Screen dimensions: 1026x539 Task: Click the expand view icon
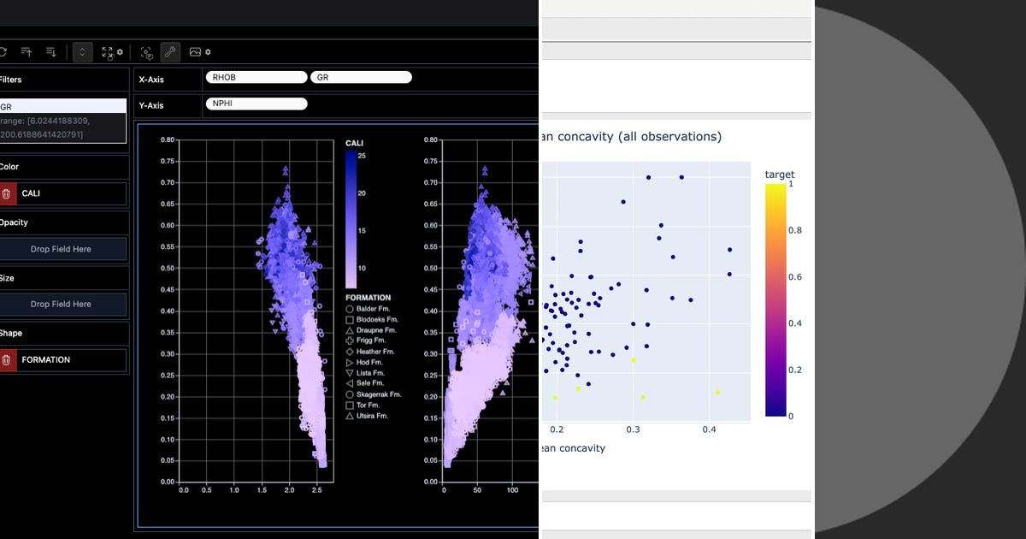[x=108, y=51]
